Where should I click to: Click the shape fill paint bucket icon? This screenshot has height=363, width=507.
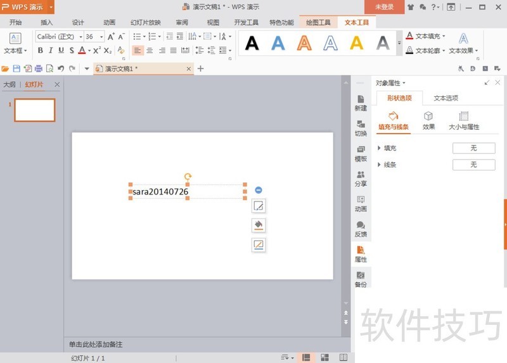[x=259, y=225]
